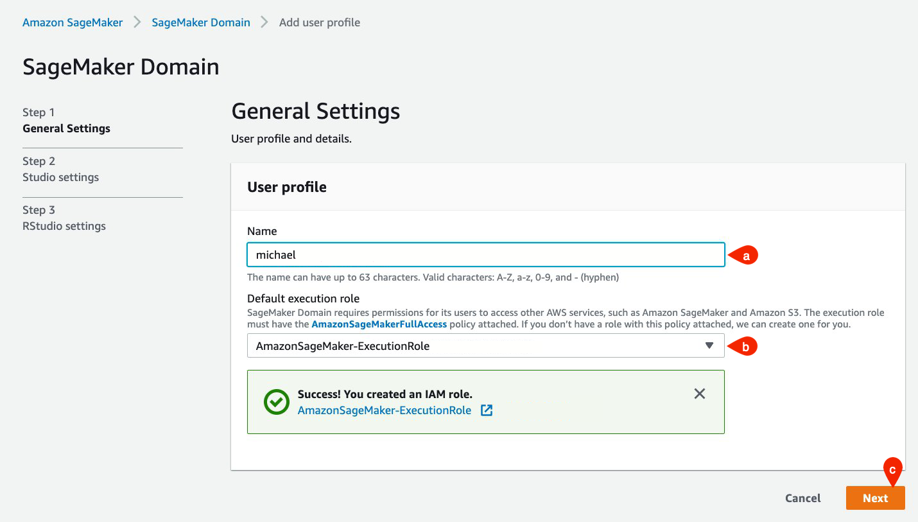The height and width of the screenshot is (522, 918).
Task: Open AmazonSageMaker-ExecutionRole link in the success banner
Action: pos(384,410)
